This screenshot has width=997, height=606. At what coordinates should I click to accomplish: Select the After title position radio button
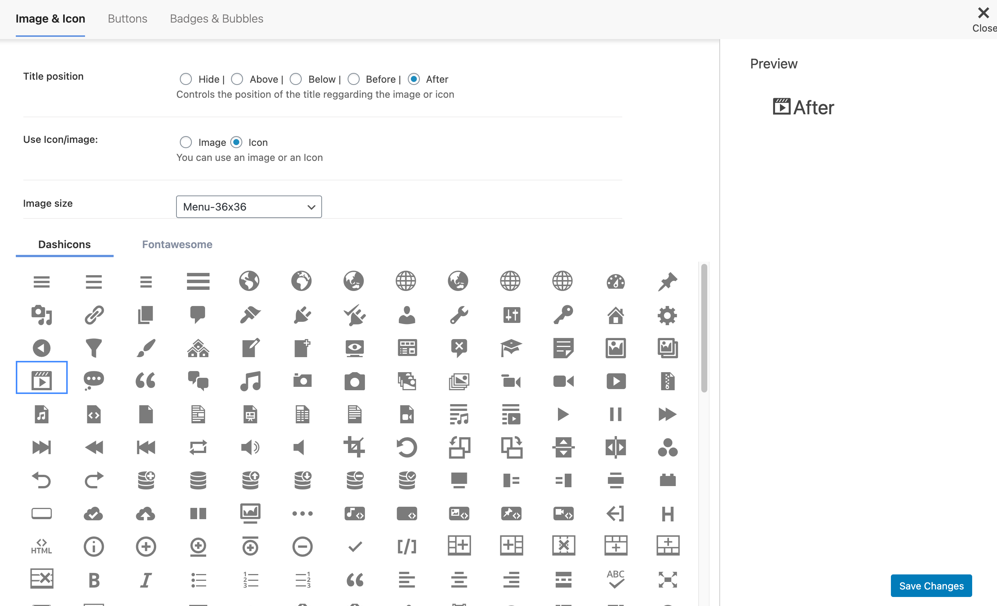click(x=414, y=79)
